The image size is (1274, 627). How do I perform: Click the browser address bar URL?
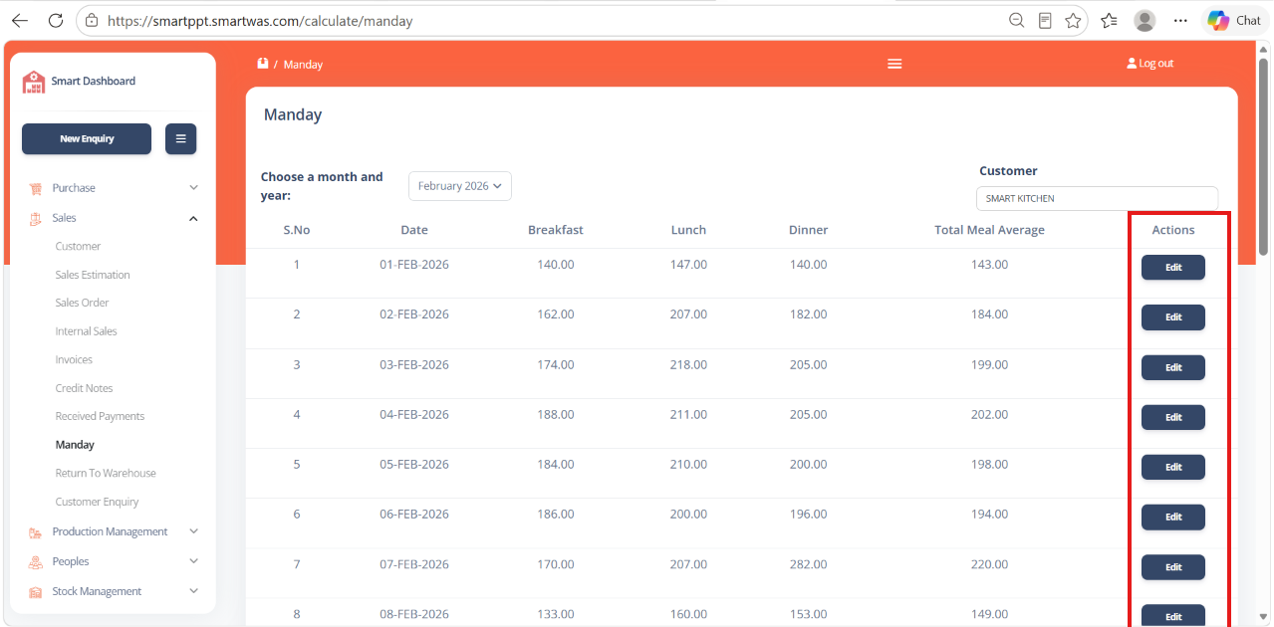259,20
